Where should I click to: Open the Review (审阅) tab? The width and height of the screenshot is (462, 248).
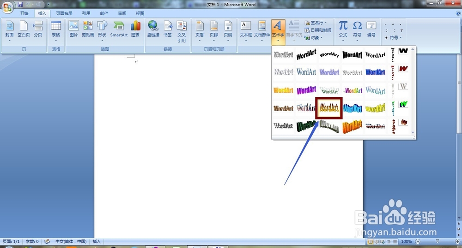click(x=122, y=13)
